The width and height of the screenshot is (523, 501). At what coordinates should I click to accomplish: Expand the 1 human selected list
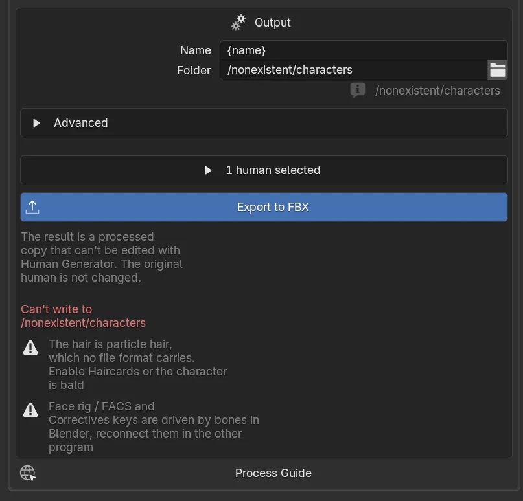[264, 170]
